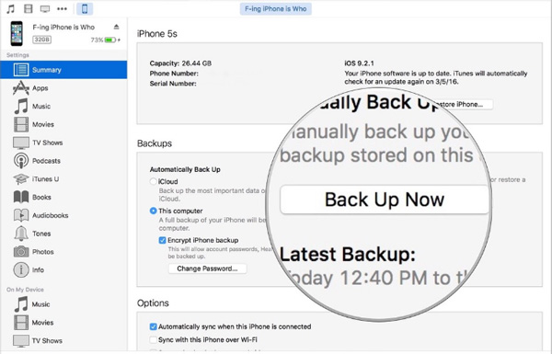
Task: Select the This computer backup option
Action: 153,211
